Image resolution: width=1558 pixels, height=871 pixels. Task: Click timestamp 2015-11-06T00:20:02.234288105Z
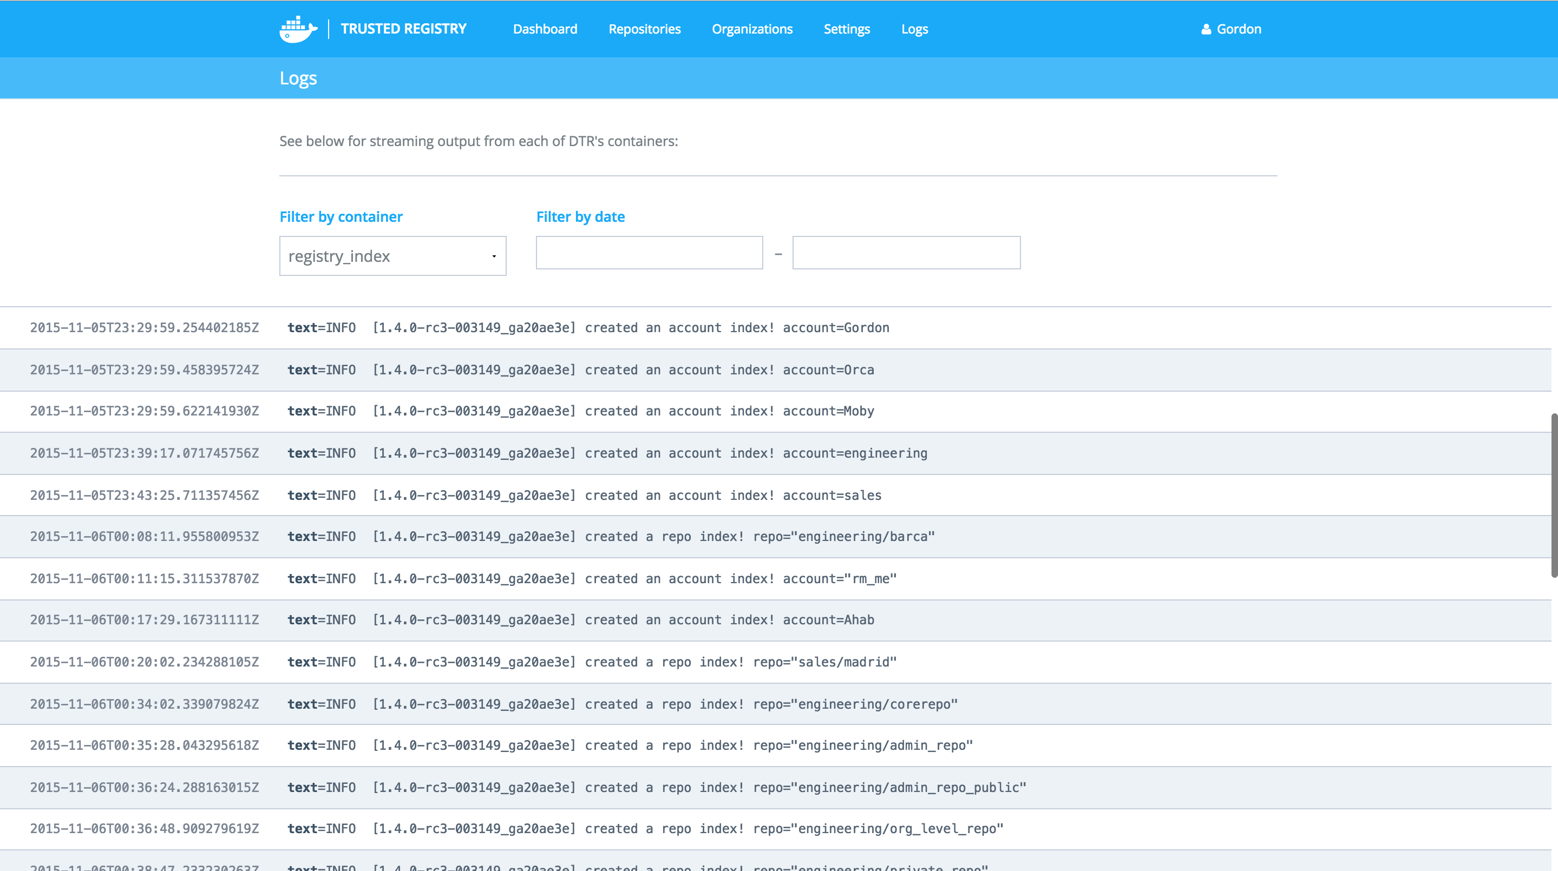pos(145,662)
